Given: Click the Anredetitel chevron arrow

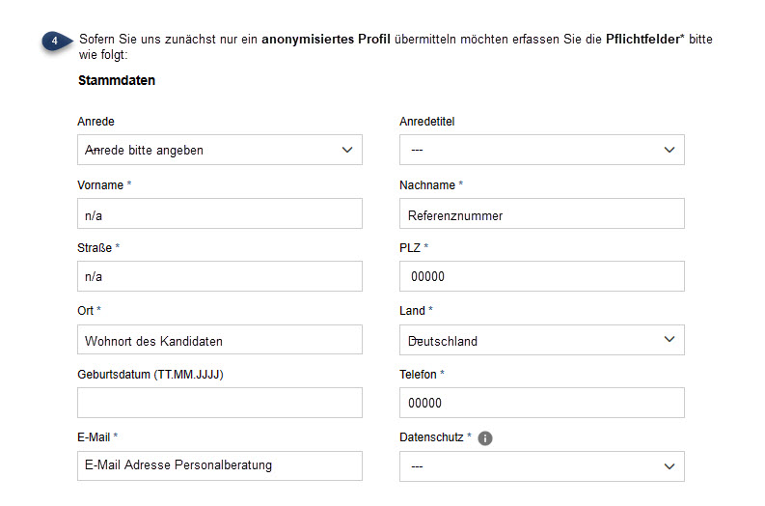Looking at the screenshot, I should tap(669, 150).
